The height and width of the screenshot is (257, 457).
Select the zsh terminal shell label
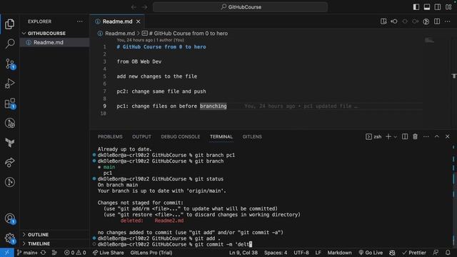click(373, 136)
